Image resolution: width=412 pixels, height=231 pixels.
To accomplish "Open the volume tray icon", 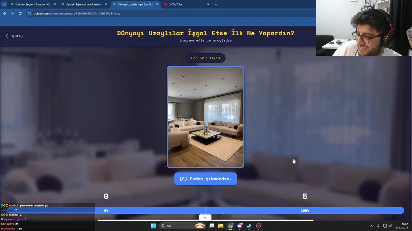I will 390,226.
